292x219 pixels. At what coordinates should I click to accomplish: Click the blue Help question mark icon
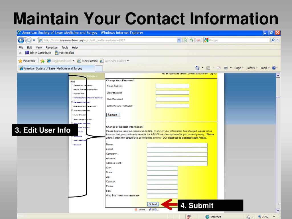pyautogui.click(x=274, y=68)
